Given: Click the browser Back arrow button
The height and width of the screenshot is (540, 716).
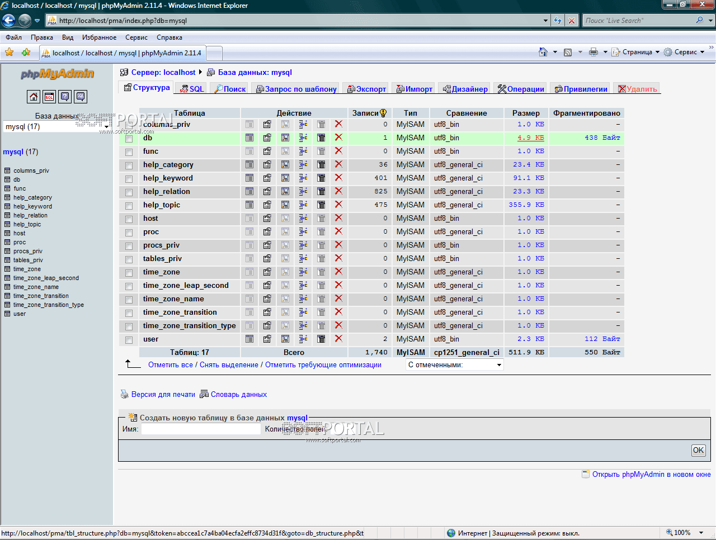Looking at the screenshot, I should click(x=9, y=21).
